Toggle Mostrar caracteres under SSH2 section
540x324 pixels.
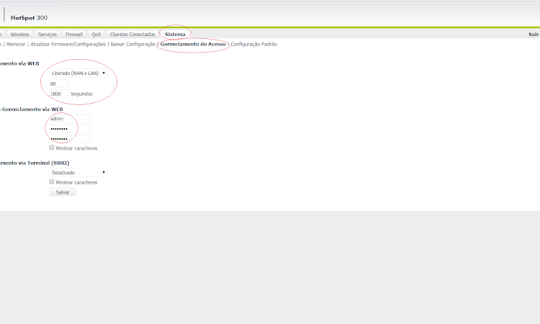[52, 181]
